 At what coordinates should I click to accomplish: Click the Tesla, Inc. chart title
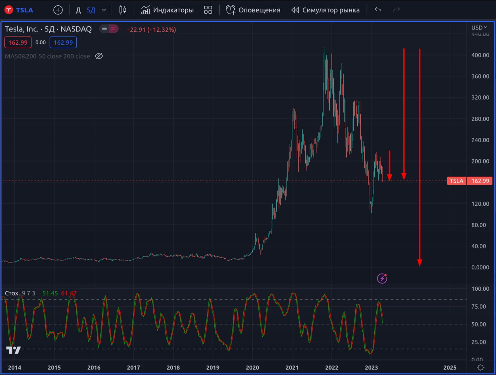(x=48, y=29)
